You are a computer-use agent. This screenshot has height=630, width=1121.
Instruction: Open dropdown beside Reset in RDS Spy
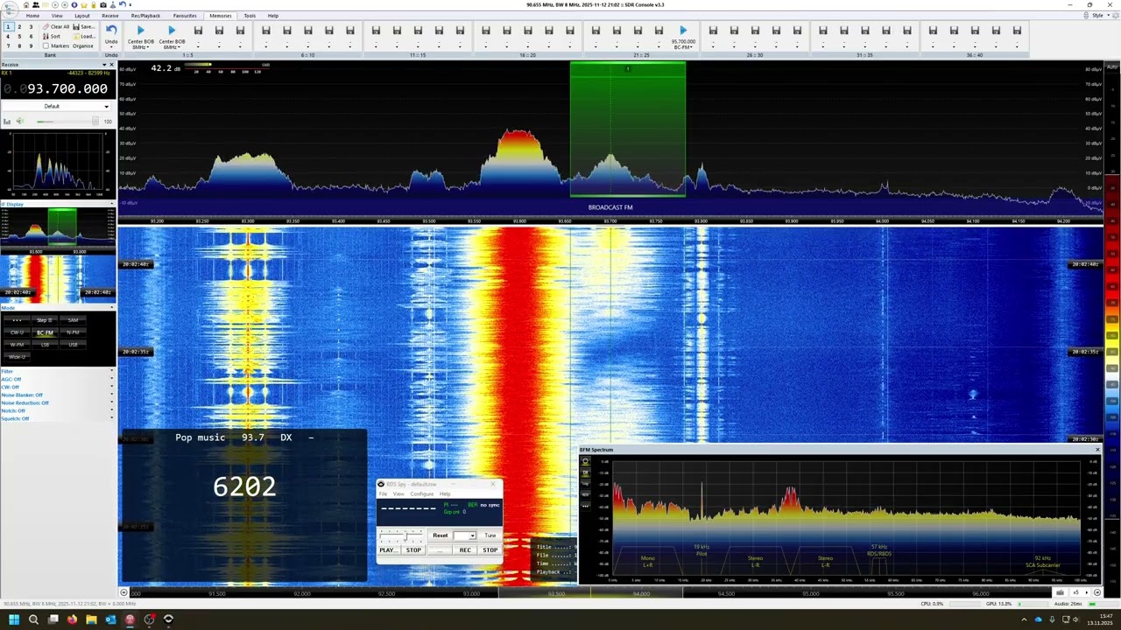[x=465, y=535]
